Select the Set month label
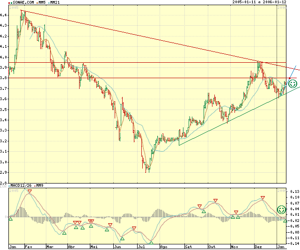 point(189,247)
